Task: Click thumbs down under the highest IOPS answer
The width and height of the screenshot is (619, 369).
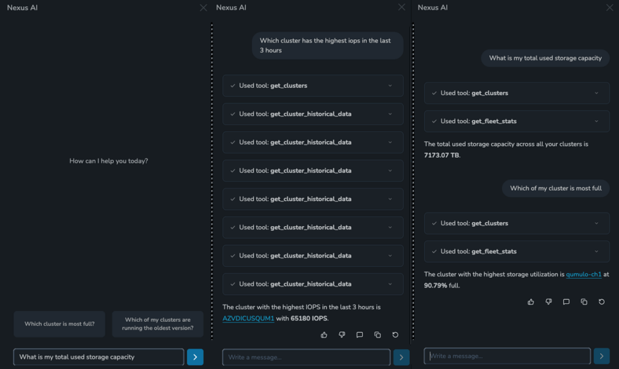Action: tap(342, 335)
